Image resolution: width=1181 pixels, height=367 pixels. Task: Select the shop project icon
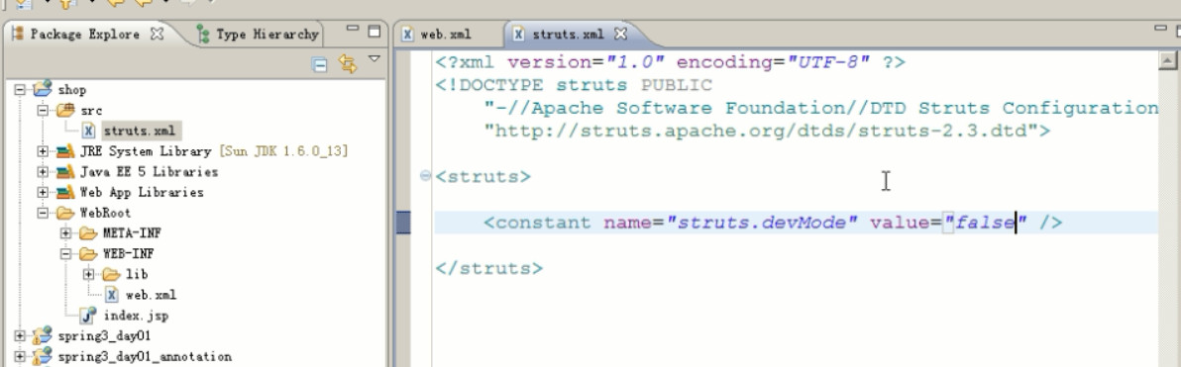pos(43,89)
